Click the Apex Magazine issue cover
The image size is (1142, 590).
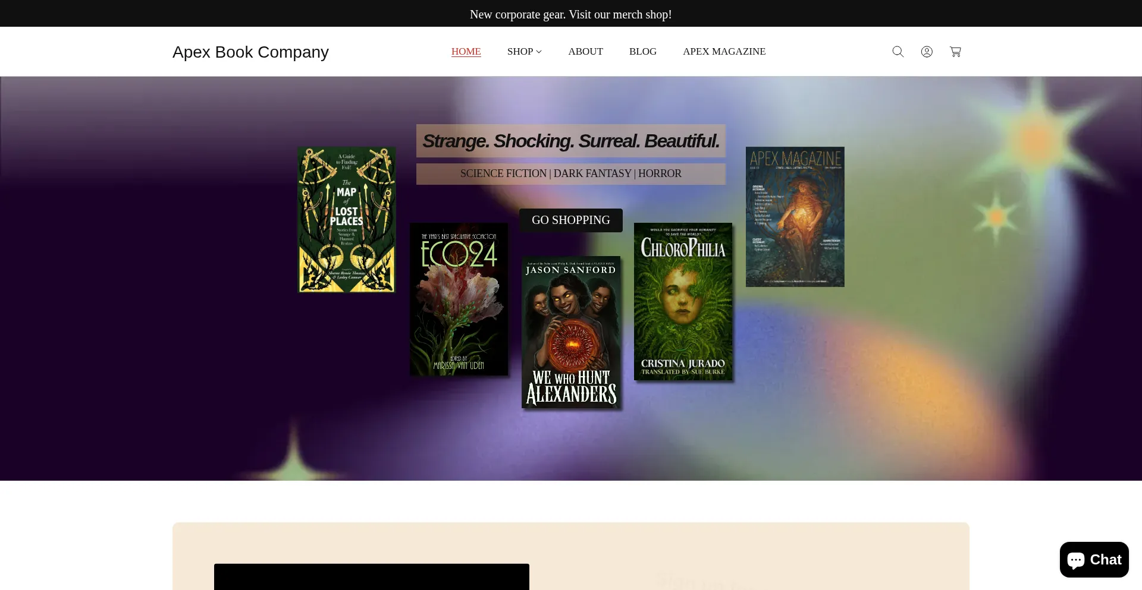795,217
